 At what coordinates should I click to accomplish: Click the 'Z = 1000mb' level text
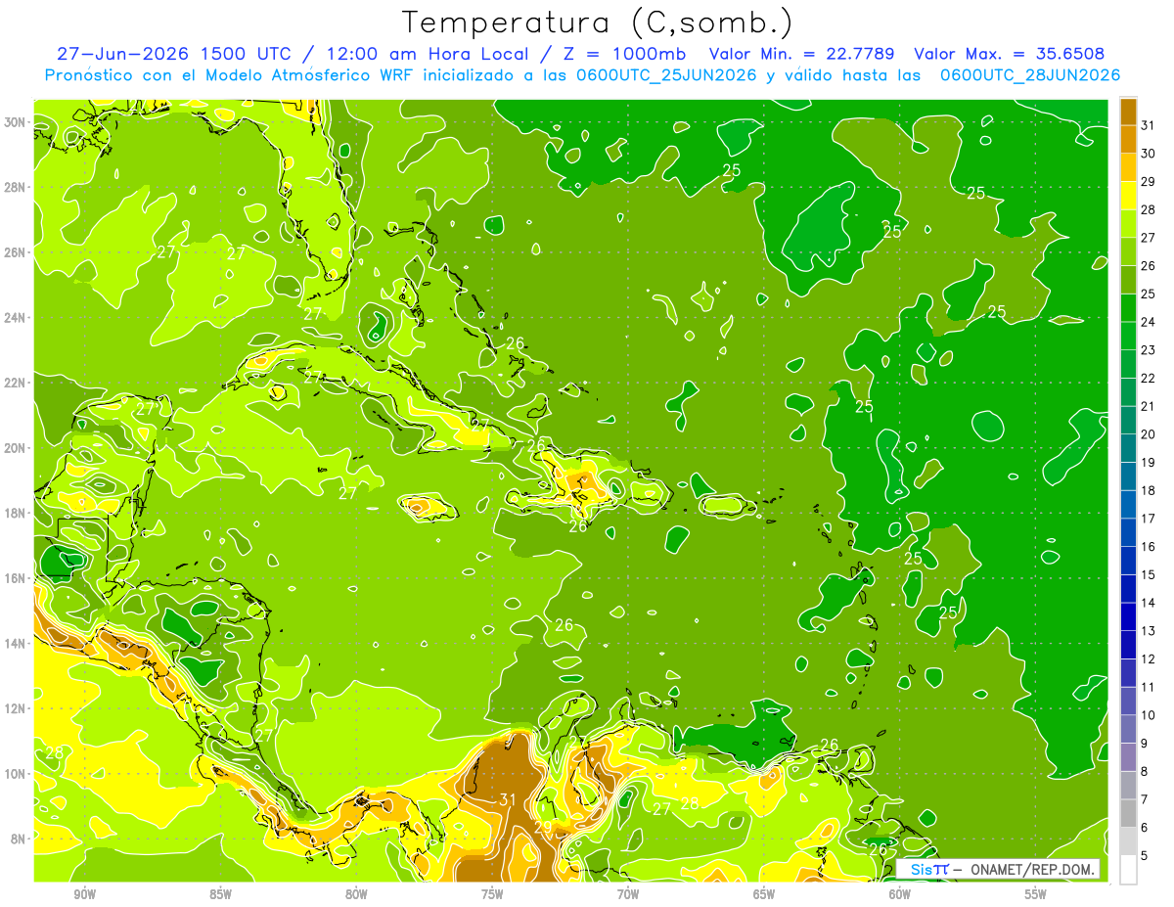click(624, 54)
